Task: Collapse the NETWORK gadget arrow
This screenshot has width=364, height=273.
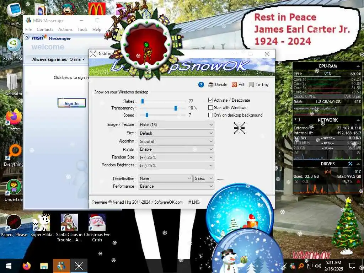Action: pos(358,120)
